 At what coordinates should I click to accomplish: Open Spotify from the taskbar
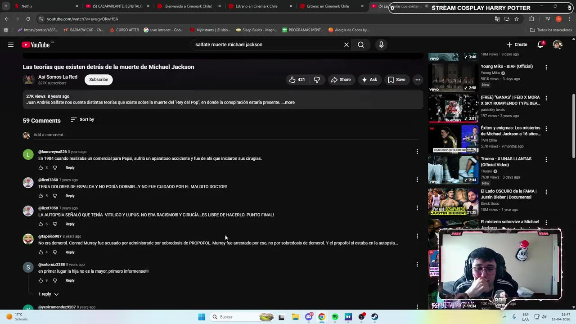pyautogui.click(x=335, y=317)
